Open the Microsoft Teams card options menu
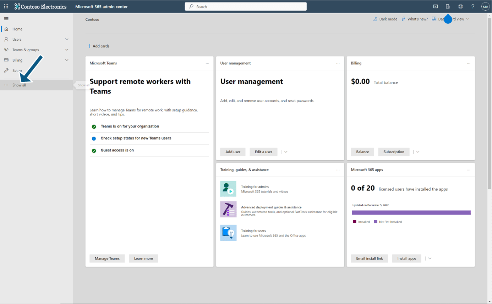Viewport: 492px width, 304px height. pos(207,63)
